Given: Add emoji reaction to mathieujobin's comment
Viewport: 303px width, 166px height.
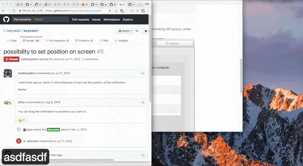Looking at the screenshot, I should (x=143, y=73).
